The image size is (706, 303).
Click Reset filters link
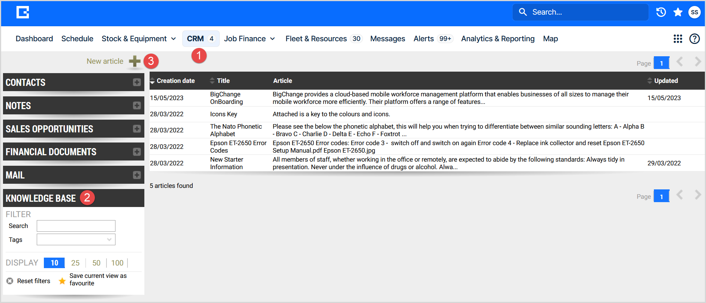coord(33,281)
